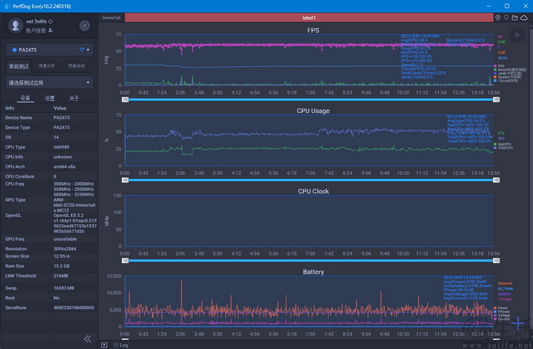
Task: Select the CPU Type row mt6989 value
Action: click(61, 147)
